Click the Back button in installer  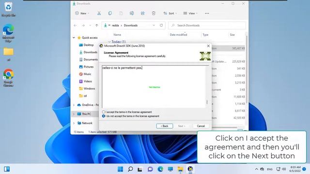tap(165, 126)
